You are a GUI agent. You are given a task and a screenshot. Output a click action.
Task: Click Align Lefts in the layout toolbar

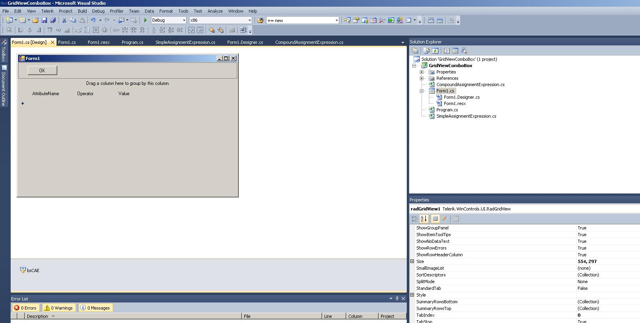point(21,30)
